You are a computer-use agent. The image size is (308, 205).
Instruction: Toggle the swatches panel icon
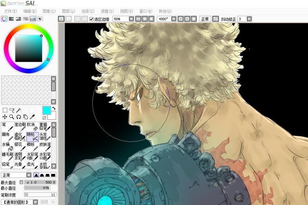tap(33, 19)
